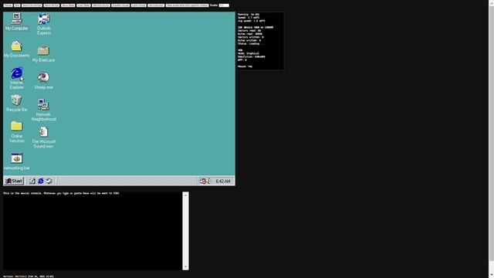494x278 pixels.
Task: Click the Memory Dump button
Action: (101, 5)
